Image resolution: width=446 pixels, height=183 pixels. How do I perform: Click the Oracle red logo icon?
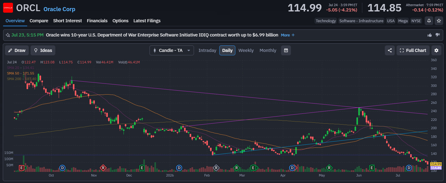coord(8,8)
